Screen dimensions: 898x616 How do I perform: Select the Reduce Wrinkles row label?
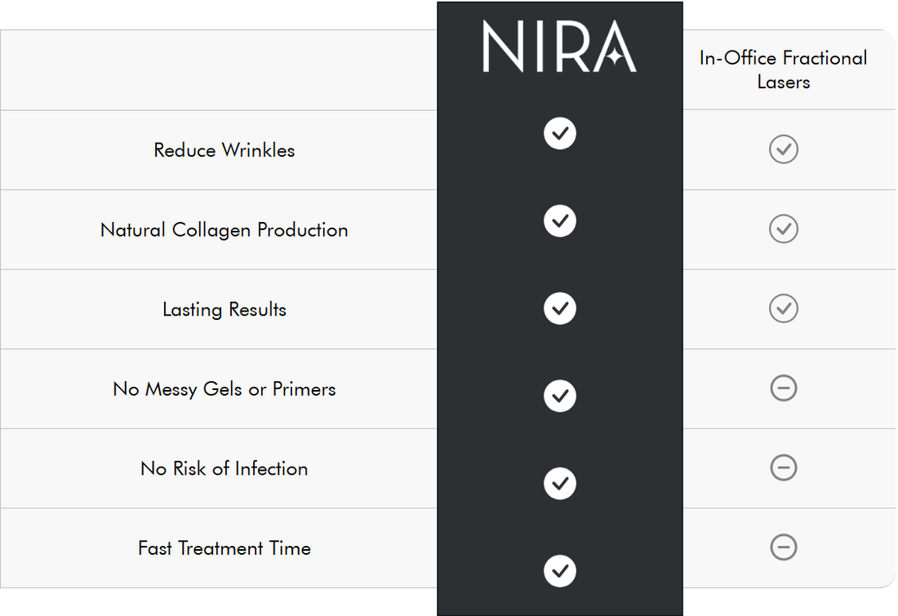coord(224,150)
